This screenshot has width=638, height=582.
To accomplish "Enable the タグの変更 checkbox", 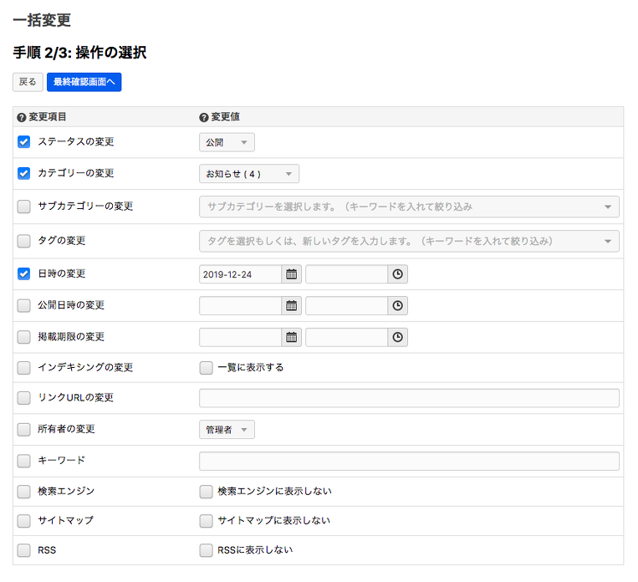I will [x=23, y=241].
